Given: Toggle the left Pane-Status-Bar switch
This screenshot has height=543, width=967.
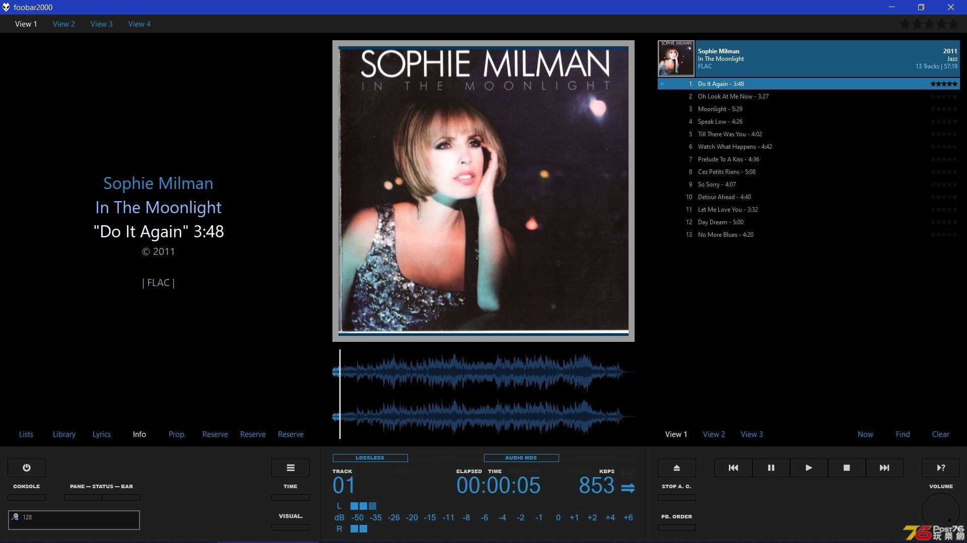Looking at the screenshot, I should [x=83, y=497].
